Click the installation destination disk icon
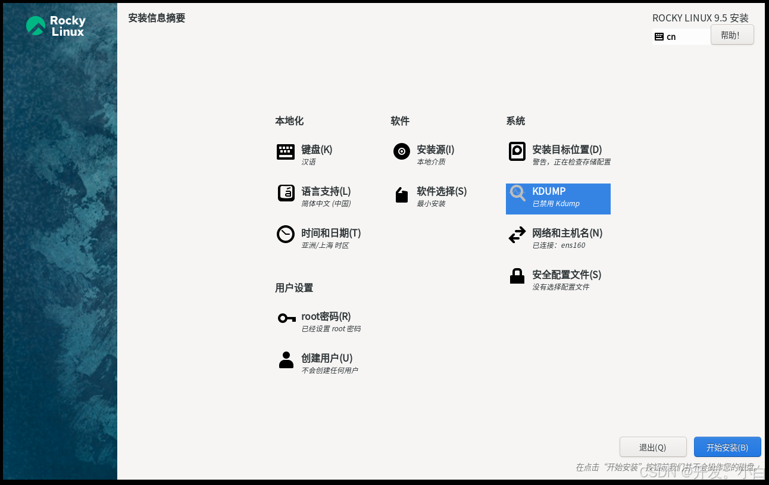This screenshot has height=485, width=769. (x=517, y=151)
